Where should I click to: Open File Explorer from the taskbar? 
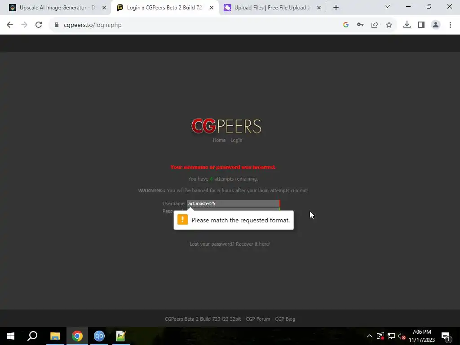coord(55,336)
